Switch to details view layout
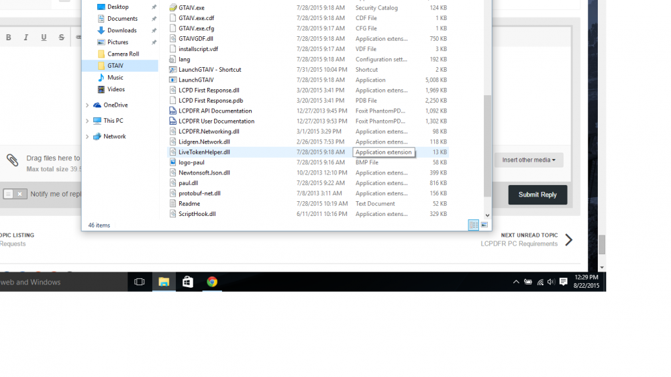This screenshot has width=671, height=377. 473,225
